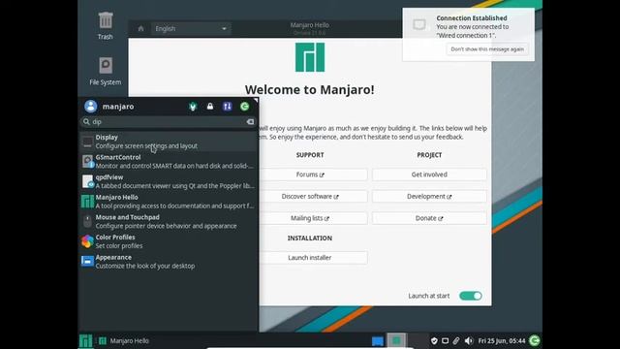Click the Launch installer button
This screenshot has height=349, width=620.
pos(310,258)
